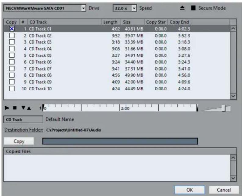Set copy start with the down arrow marker
The width and height of the screenshot is (242, 196).
pos(23,108)
